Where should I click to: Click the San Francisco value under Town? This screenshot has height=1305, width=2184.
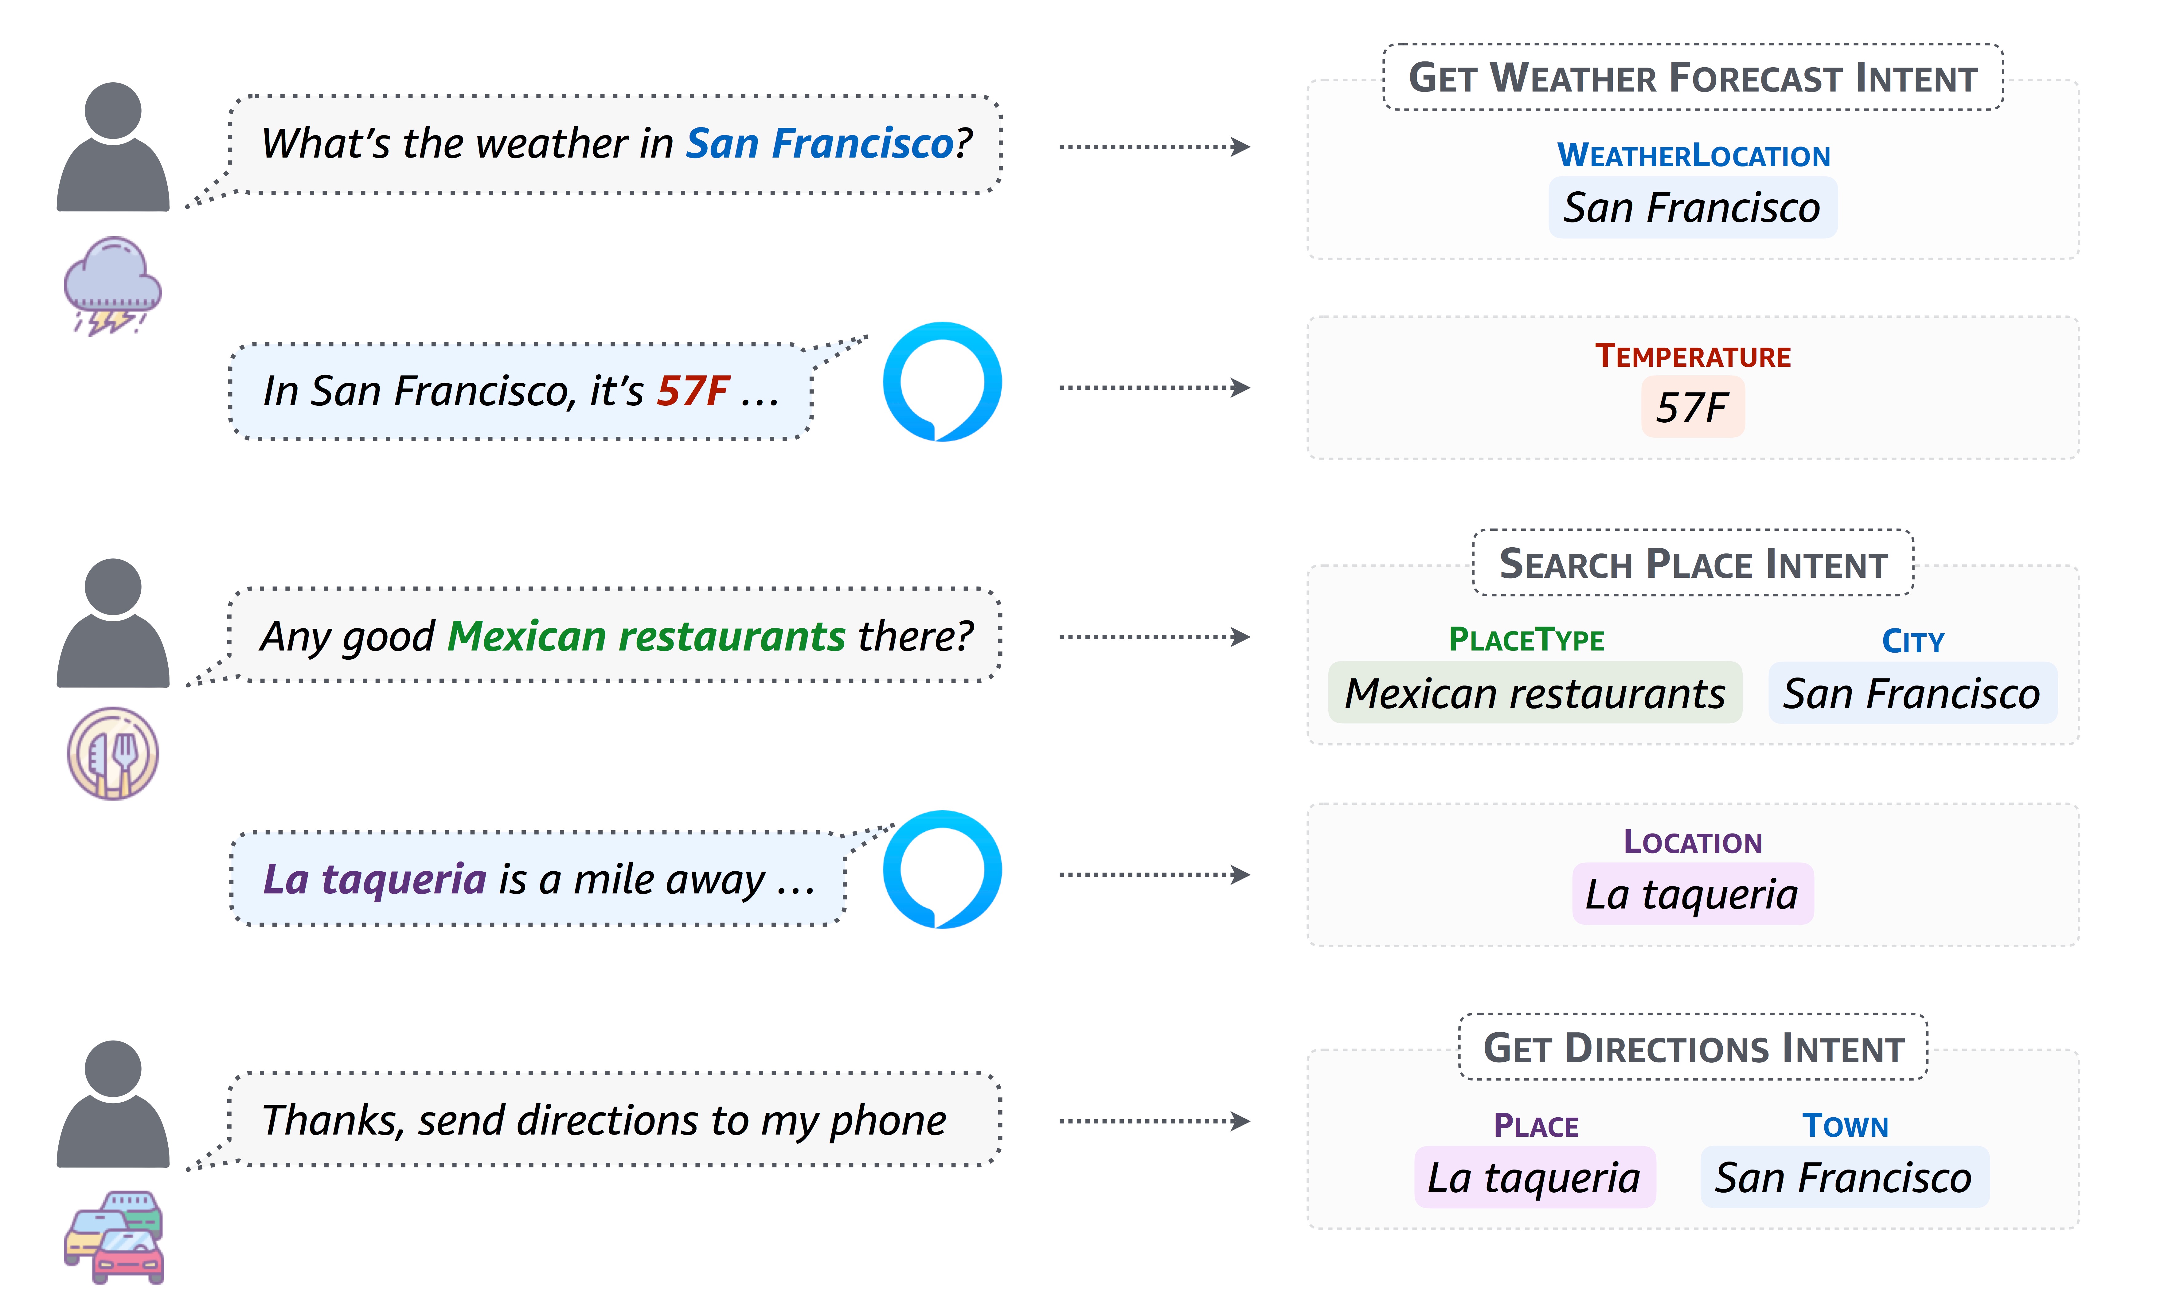click(1844, 1177)
